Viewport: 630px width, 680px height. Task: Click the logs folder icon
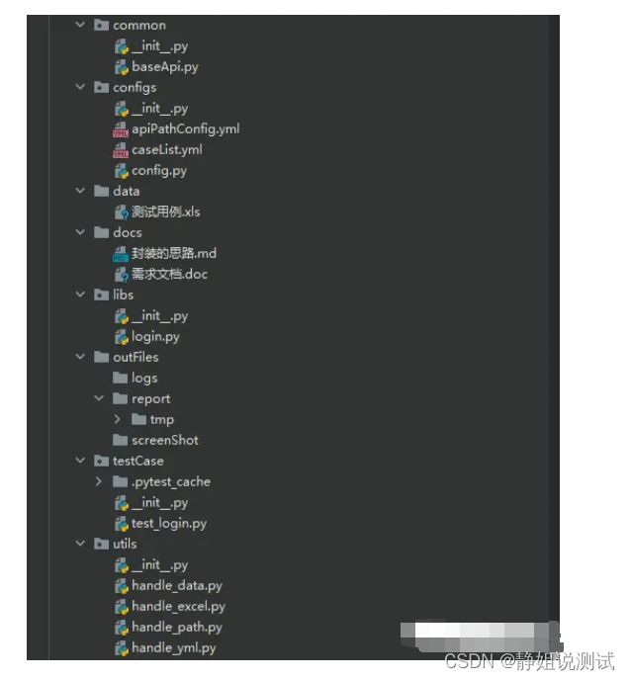point(121,378)
